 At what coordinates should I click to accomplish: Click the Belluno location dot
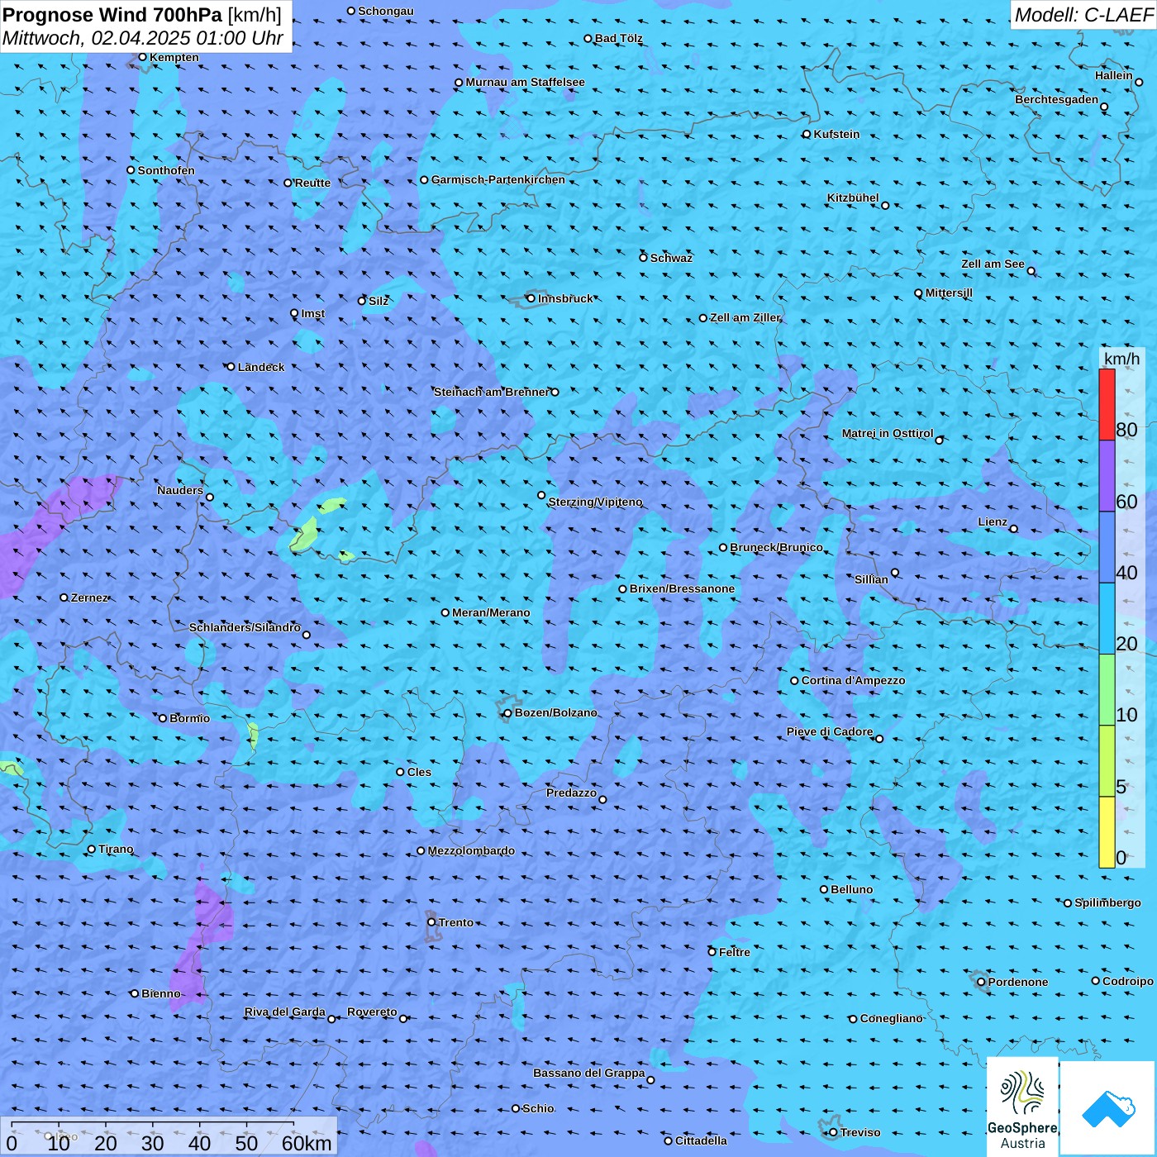824,889
